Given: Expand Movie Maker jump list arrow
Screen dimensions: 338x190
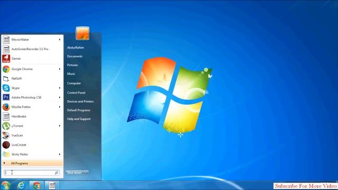Looking at the screenshot, I should [60, 40].
